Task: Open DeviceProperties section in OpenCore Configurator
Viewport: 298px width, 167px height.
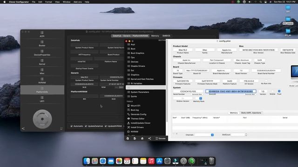Action: point(42,53)
